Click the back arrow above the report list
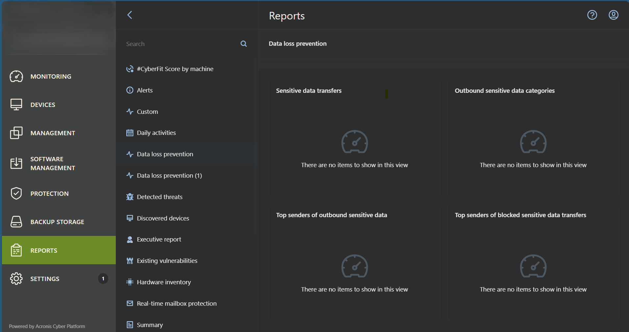The image size is (629, 332). pos(130,15)
